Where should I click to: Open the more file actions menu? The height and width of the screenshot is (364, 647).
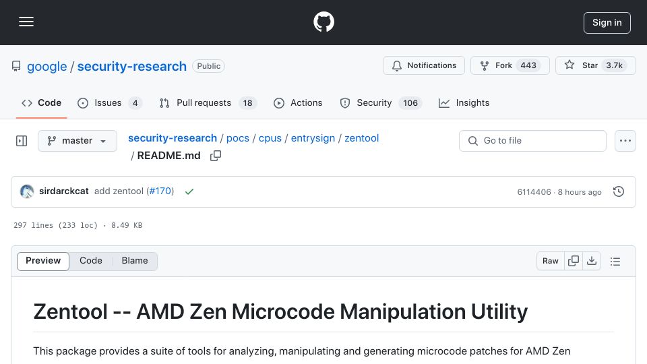(625, 141)
